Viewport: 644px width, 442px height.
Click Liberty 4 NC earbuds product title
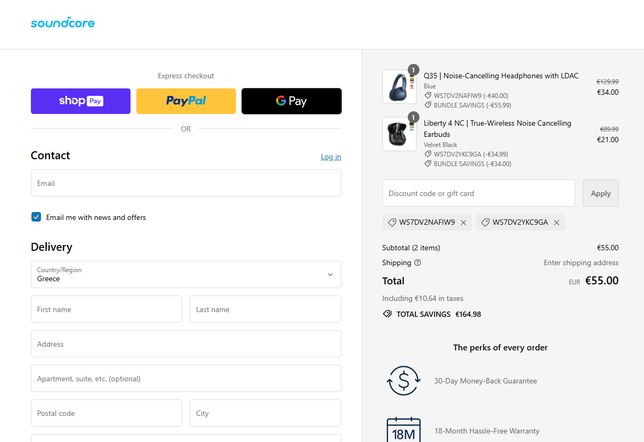498,128
